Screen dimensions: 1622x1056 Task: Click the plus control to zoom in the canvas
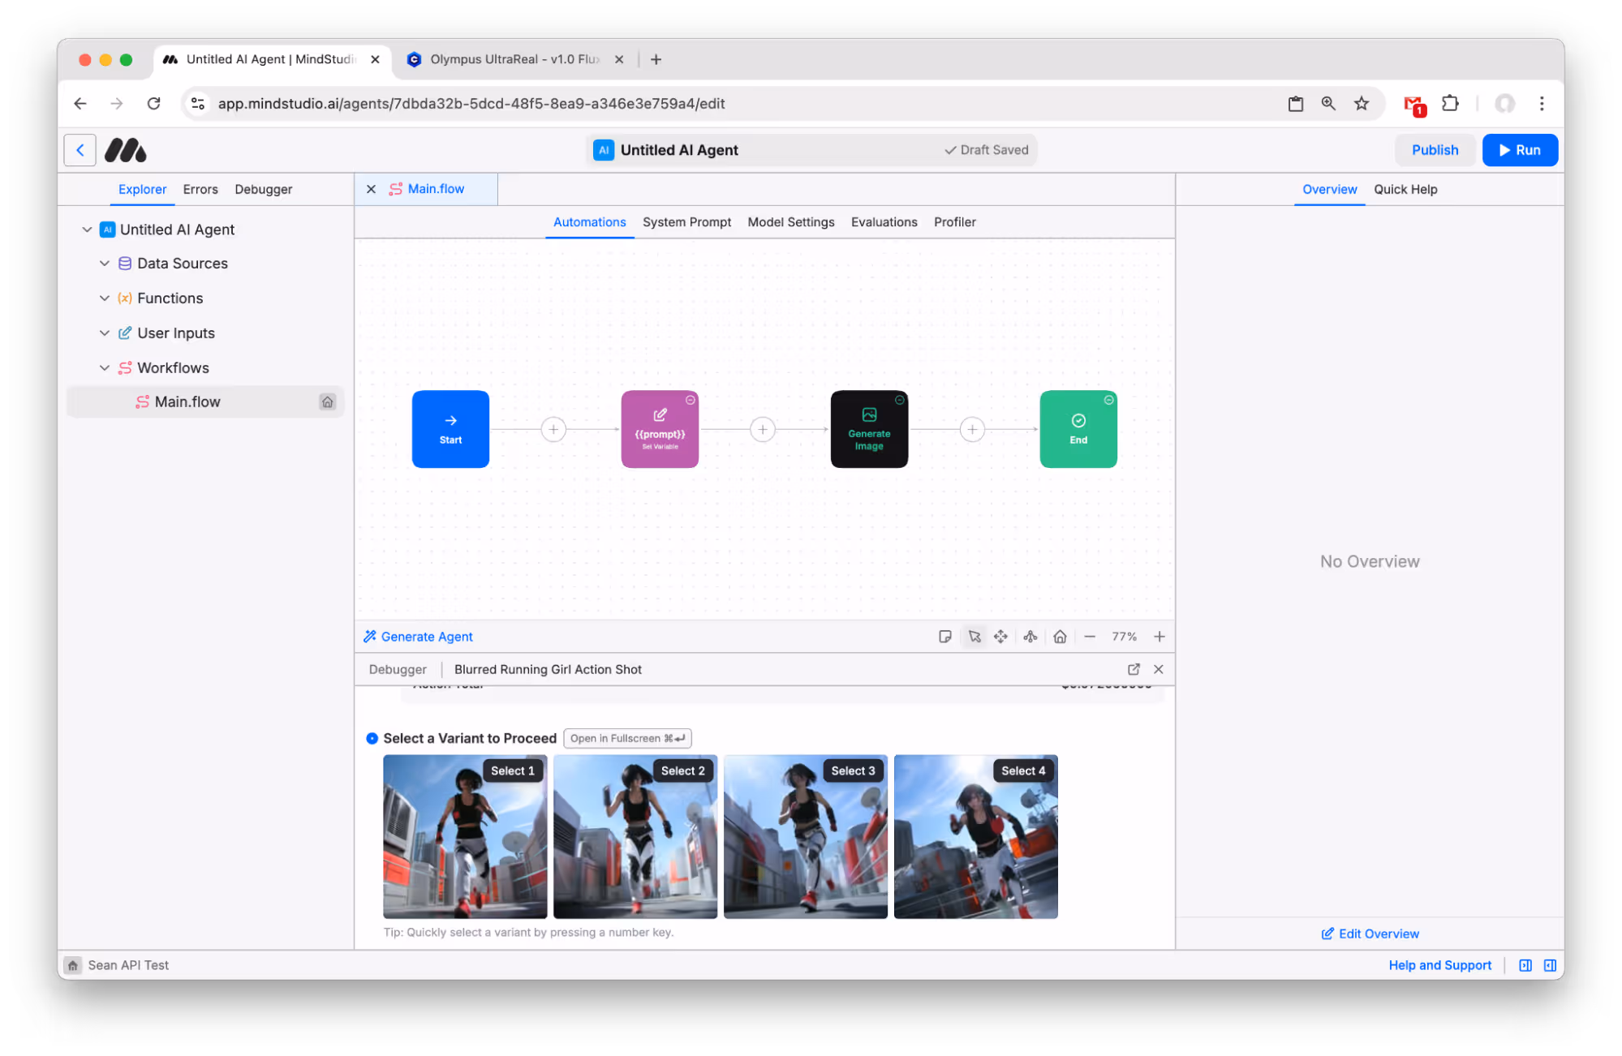pyautogui.click(x=1159, y=636)
